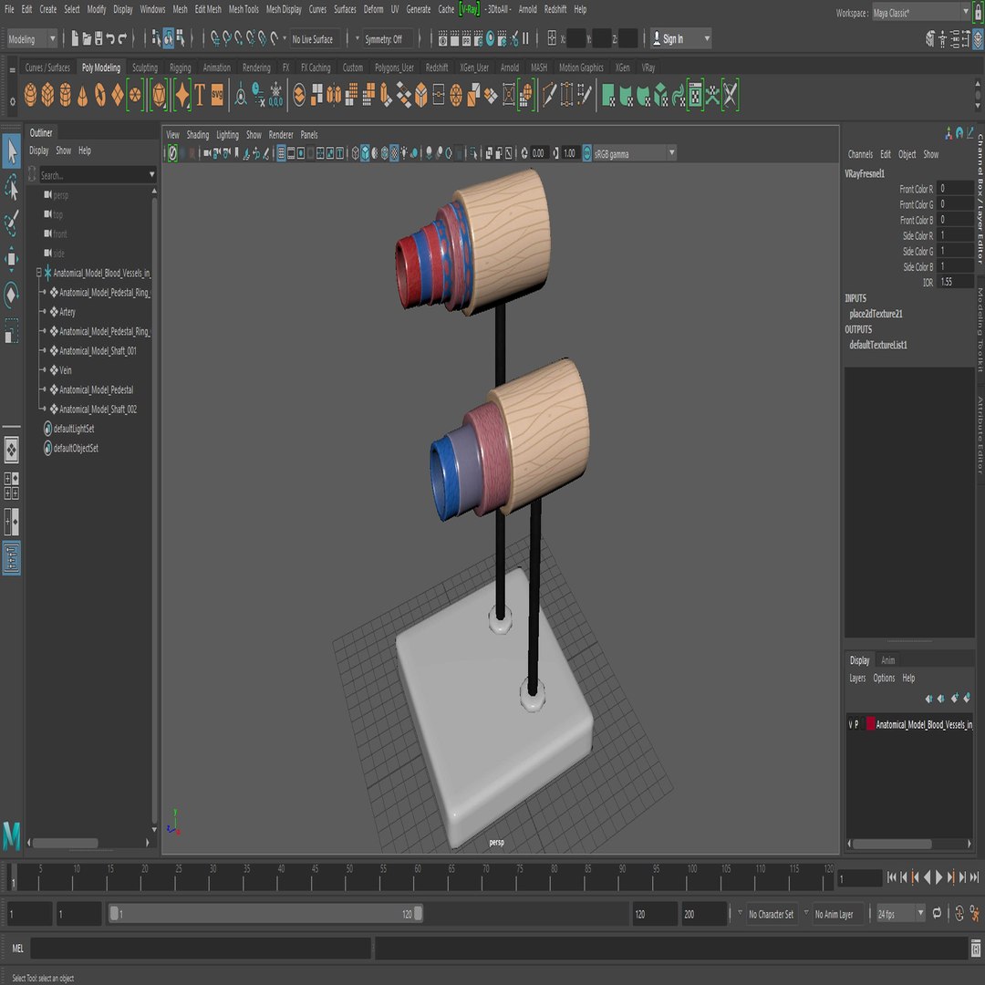This screenshot has height=985, width=985.
Task: Open the Channels menu in Channel Box
Action: [860, 154]
